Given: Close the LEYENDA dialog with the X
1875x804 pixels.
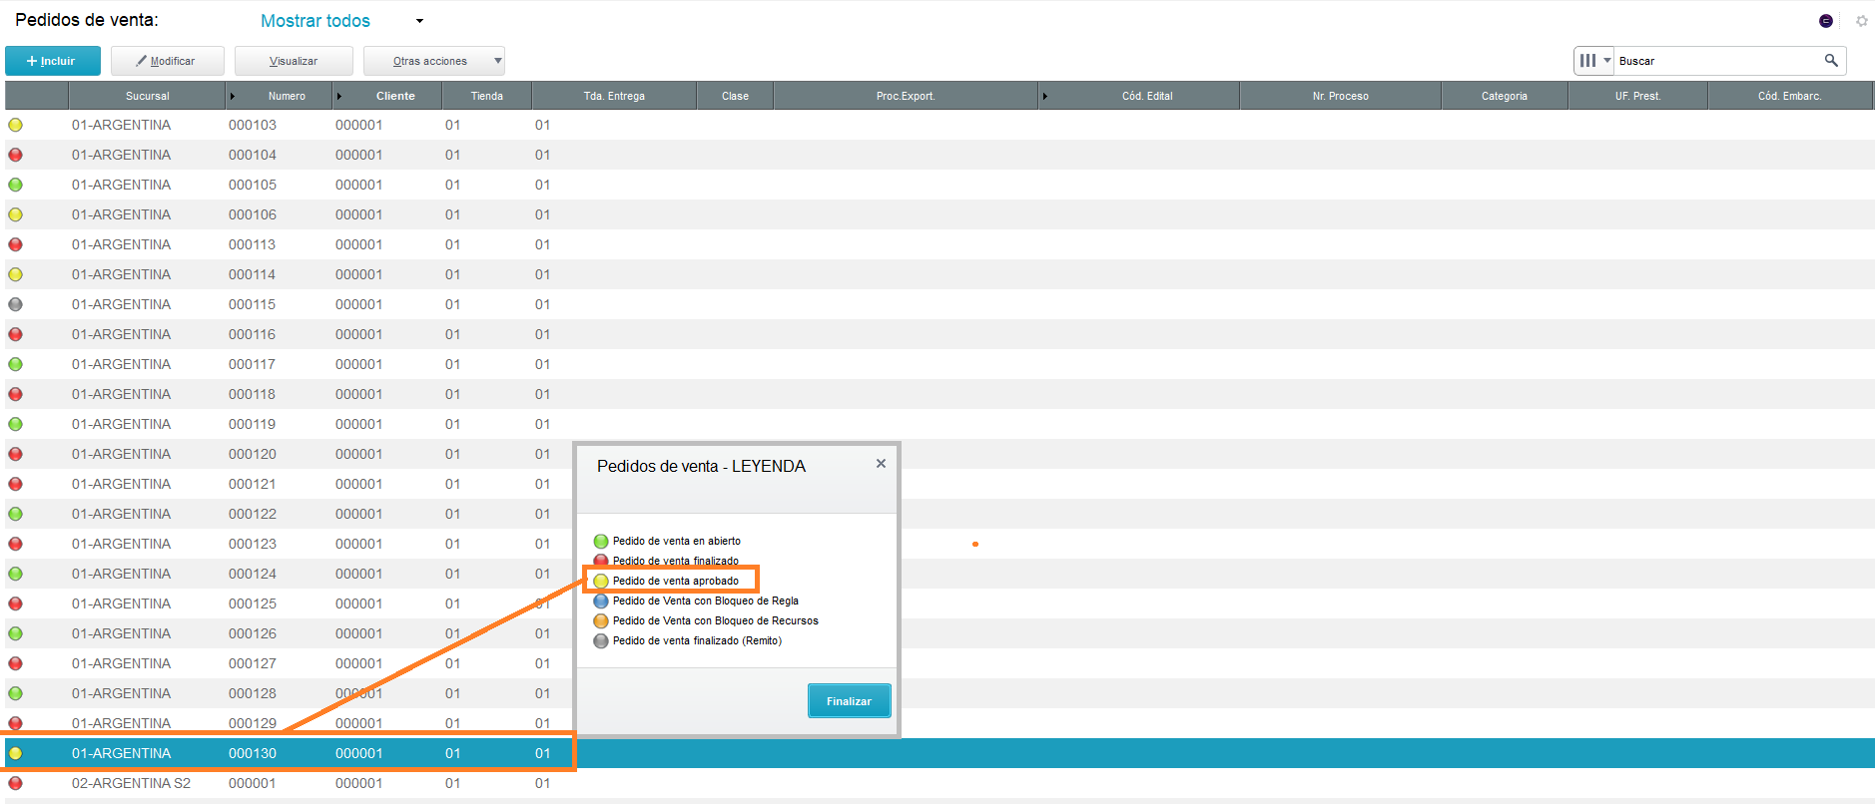Looking at the screenshot, I should coord(881,464).
